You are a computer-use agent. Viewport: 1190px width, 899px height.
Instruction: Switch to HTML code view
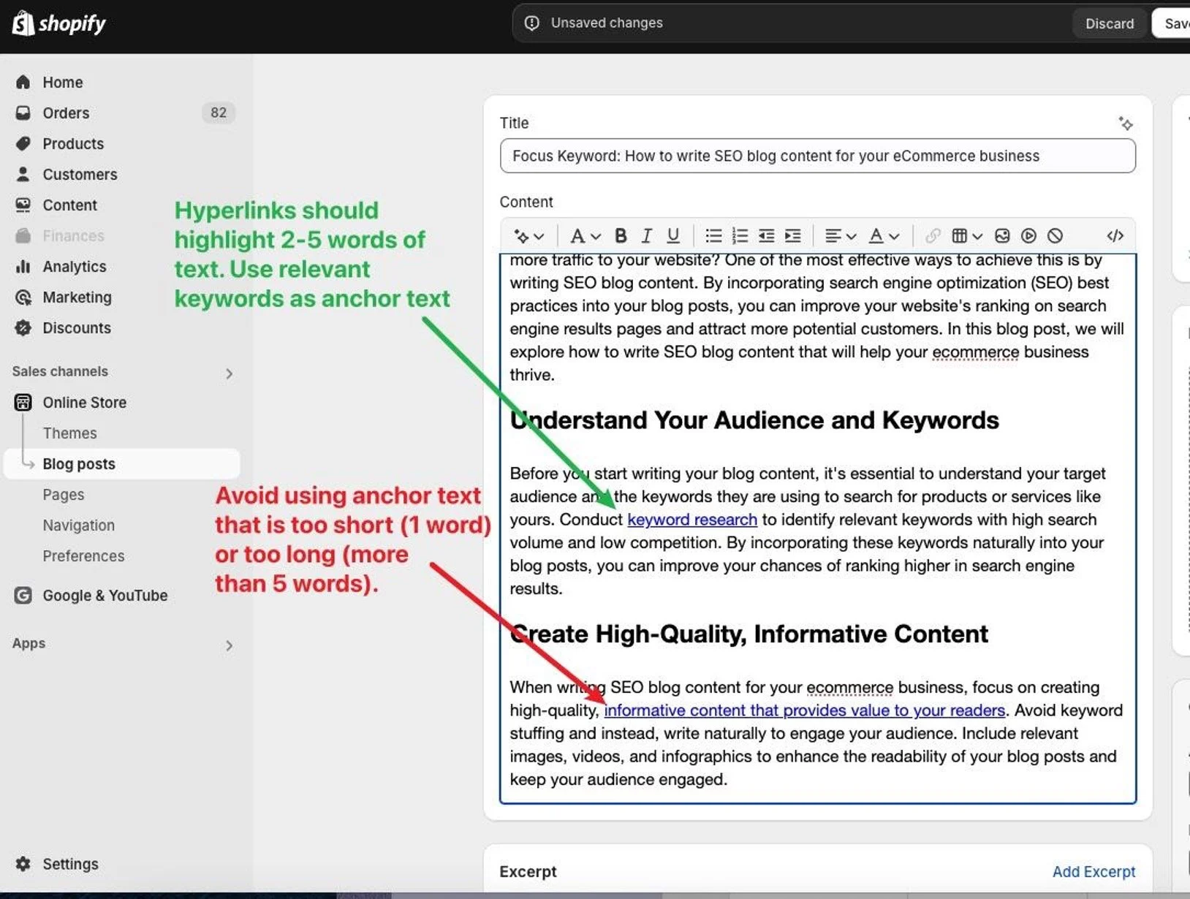pyautogui.click(x=1115, y=236)
